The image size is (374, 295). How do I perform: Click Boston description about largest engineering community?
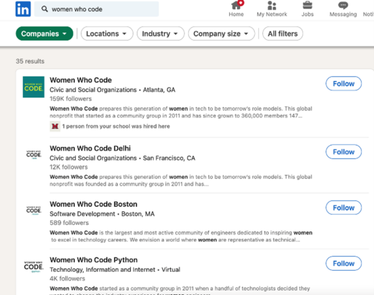pyautogui.click(x=181, y=236)
